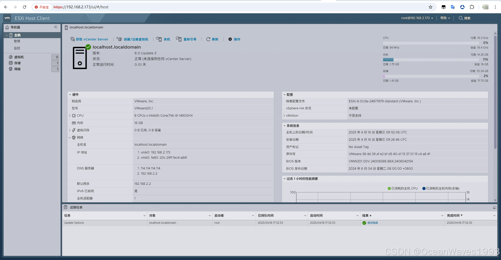This screenshot has height=260, width=501.
Task: Collapse the Host (主机) tree node
Action: coord(7,35)
